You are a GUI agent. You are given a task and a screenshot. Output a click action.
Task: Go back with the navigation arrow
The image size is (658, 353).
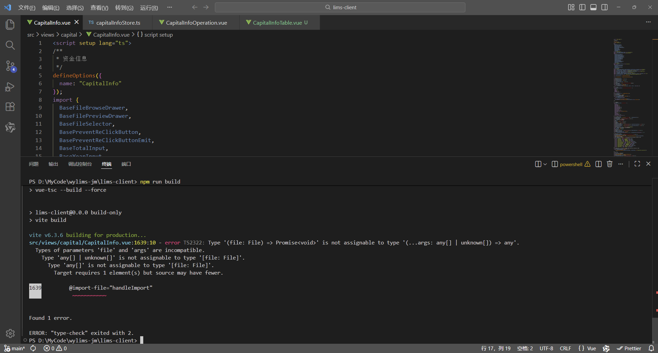point(195,7)
